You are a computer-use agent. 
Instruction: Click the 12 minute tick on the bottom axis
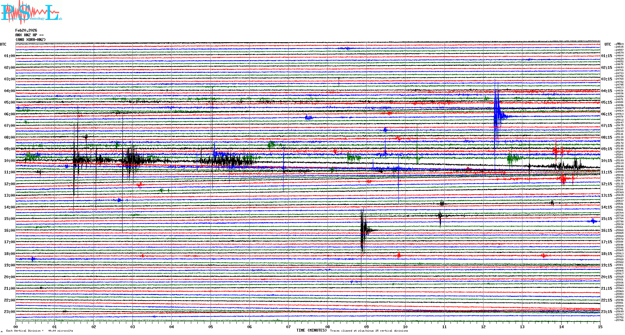[483, 327]
